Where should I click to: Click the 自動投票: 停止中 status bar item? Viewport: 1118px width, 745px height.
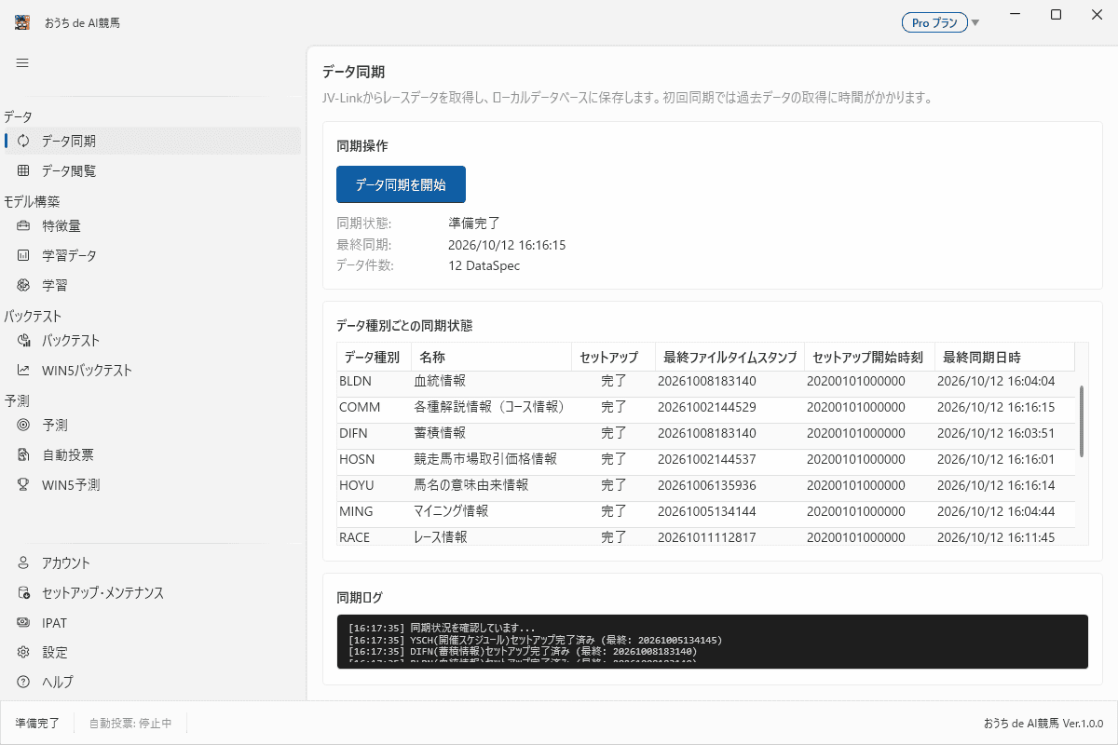130,723
